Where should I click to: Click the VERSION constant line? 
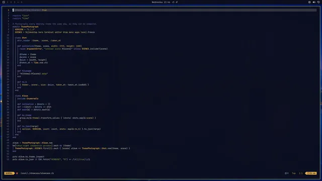tap(25, 29)
